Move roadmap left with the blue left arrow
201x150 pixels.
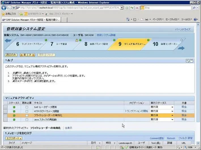(8, 41)
